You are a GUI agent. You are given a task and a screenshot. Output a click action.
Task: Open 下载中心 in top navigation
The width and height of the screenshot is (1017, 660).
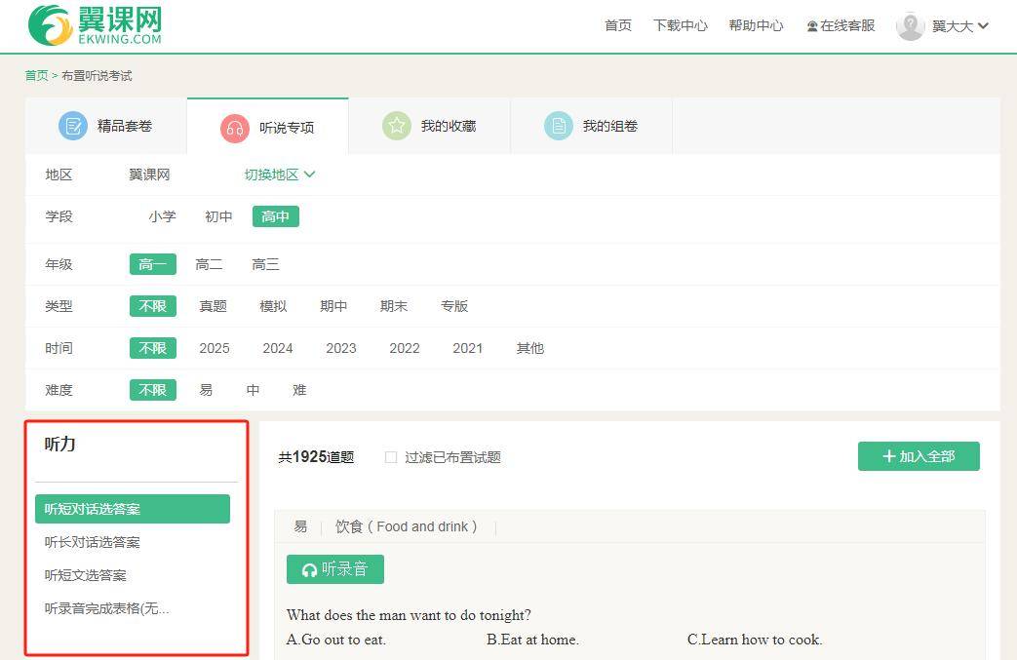tap(680, 25)
